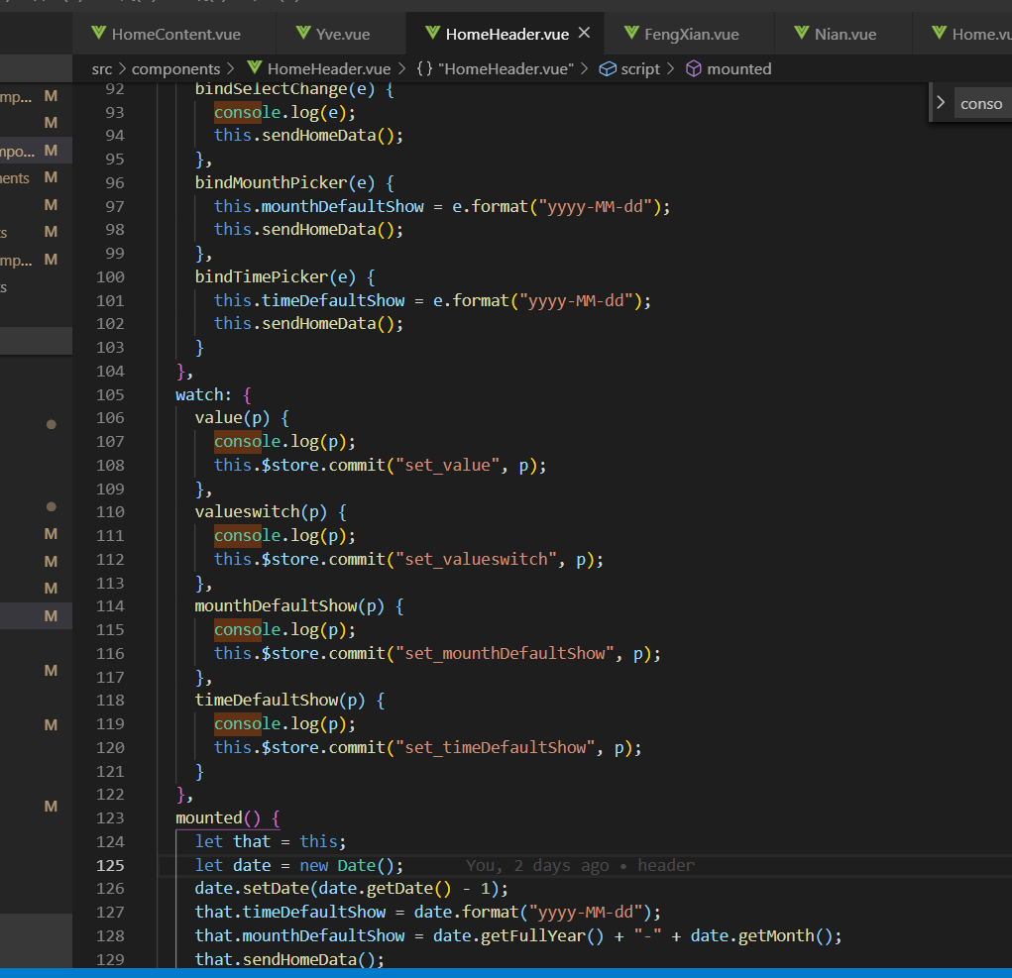Open the mounted breadcrumb symbol list
Viewport: 1012px width, 978px height.
click(x=738, y=68)
